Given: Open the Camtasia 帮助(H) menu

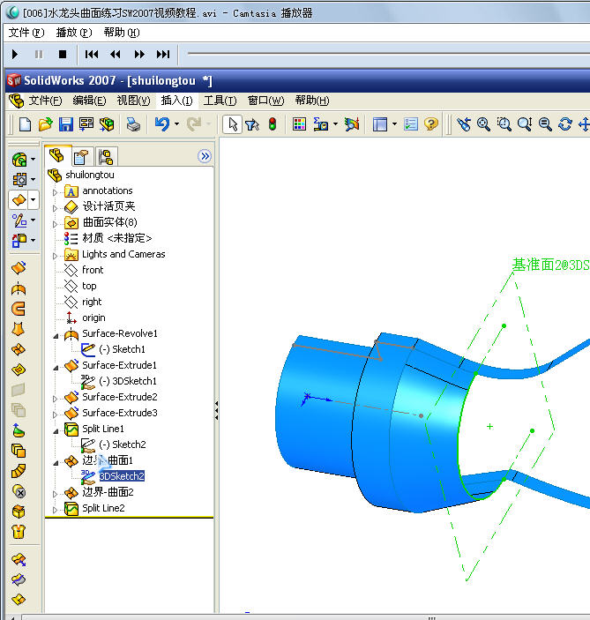Looking at the screenshot, I should coord(122,33).
